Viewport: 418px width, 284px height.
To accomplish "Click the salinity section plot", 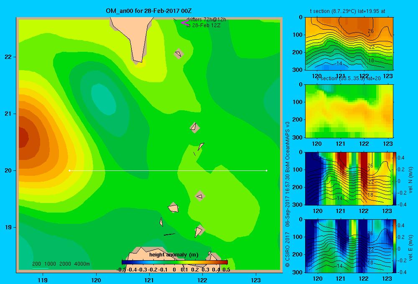I will point(349,111).
